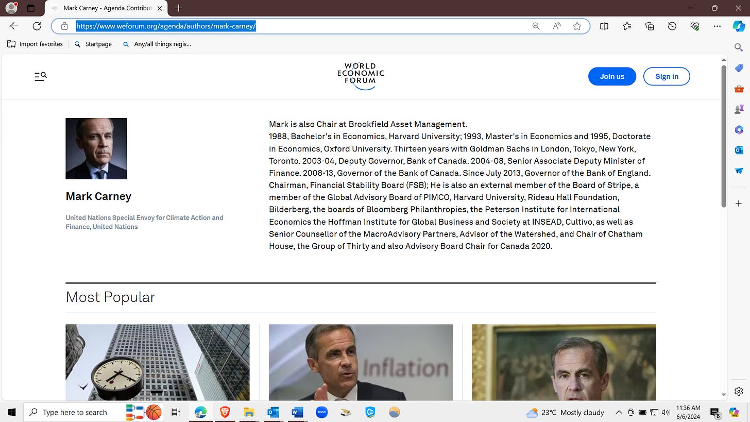The image size is (750, 422).
Task: Launch Brave browser from taskbar
Action: 225,412
